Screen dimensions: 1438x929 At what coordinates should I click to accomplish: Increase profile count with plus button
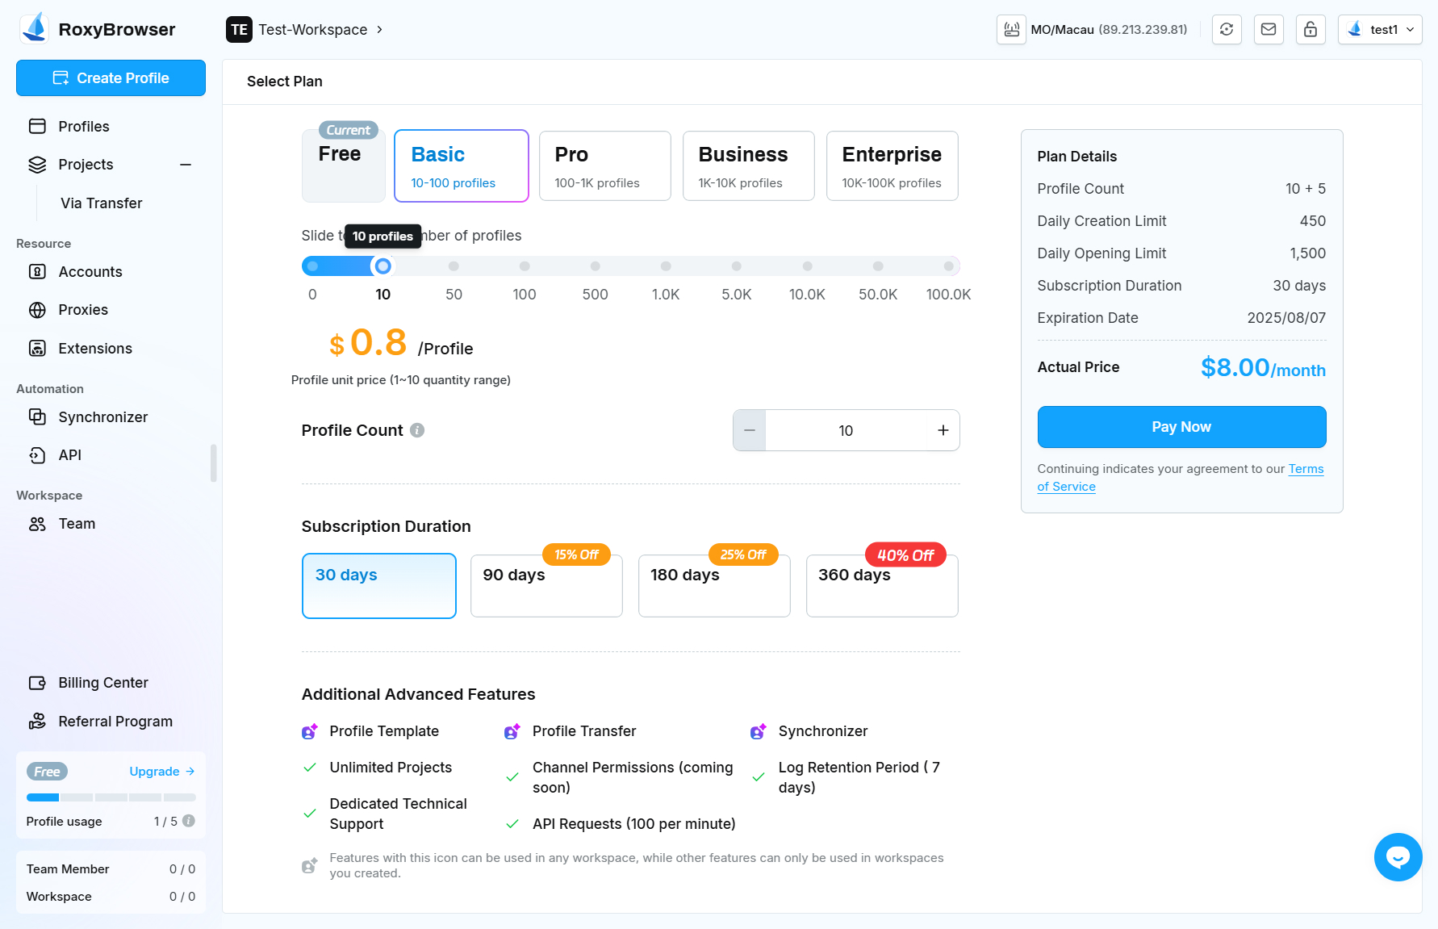point(943,430)
